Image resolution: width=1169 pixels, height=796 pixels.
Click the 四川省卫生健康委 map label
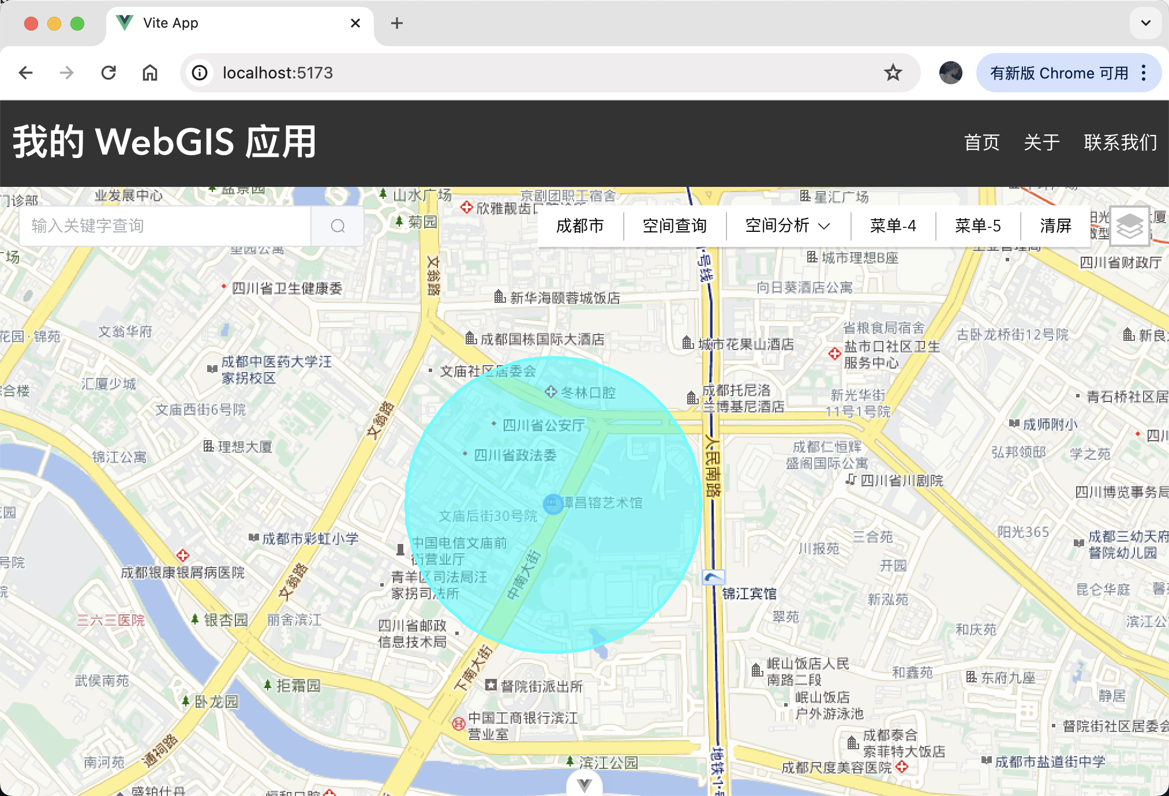tap(287, 288)
